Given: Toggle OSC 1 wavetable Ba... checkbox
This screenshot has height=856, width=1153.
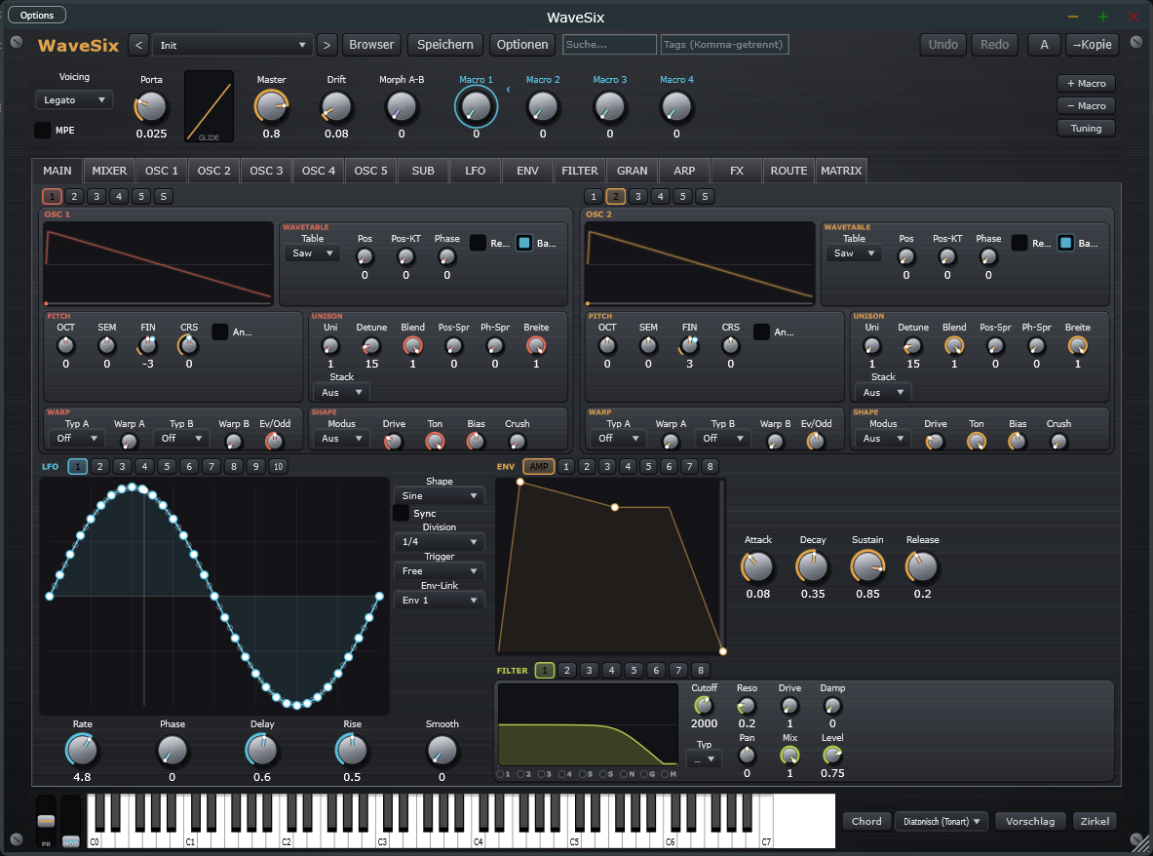Looking at the screenshot, I should click(x=523, y=243).
